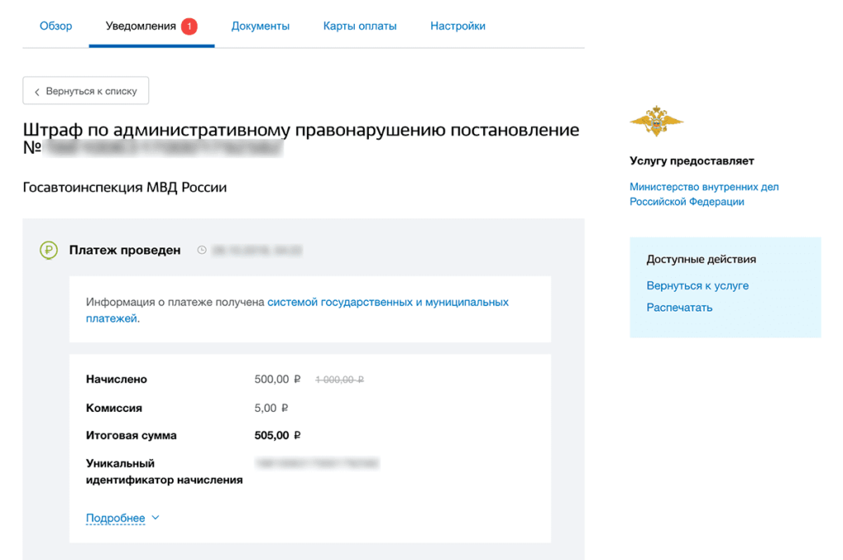This screenshot has width=843, height=560.
Task: Open the Обзор tab
Action: coord(56,25)
